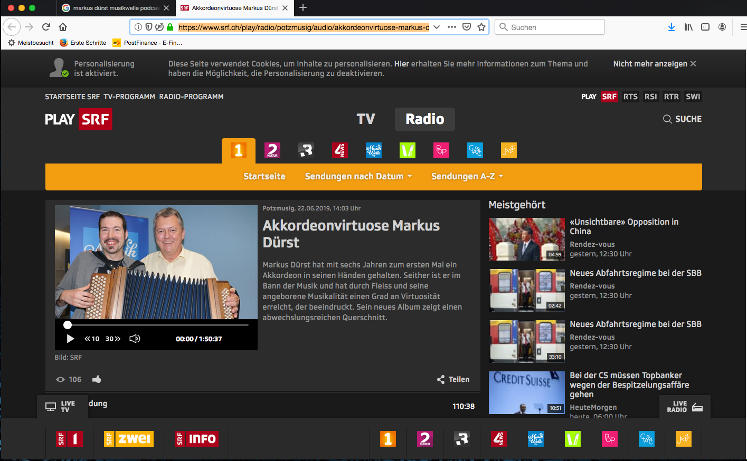Switch to Play RSI
This screenshot has height=461, width=747.
tap(651, 97)
